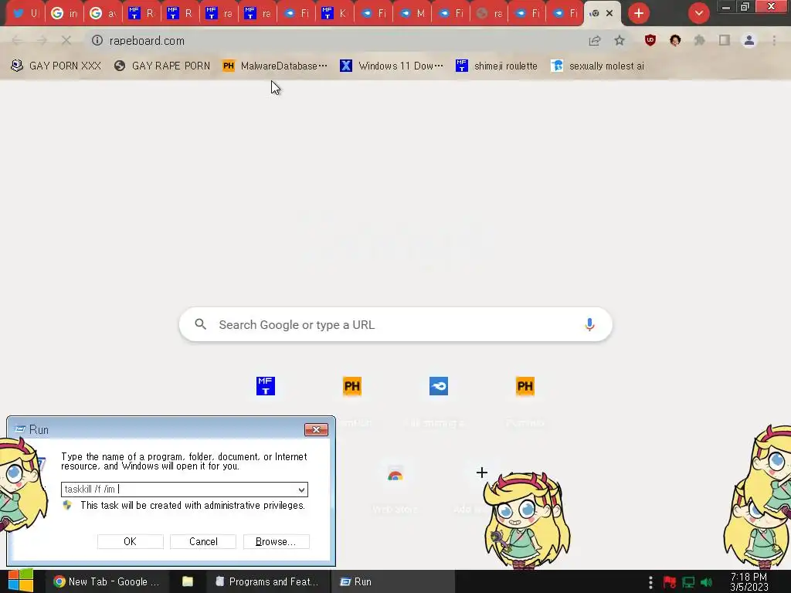
Task: Open Chrome's three-dot menu
Action: [774, 40]
